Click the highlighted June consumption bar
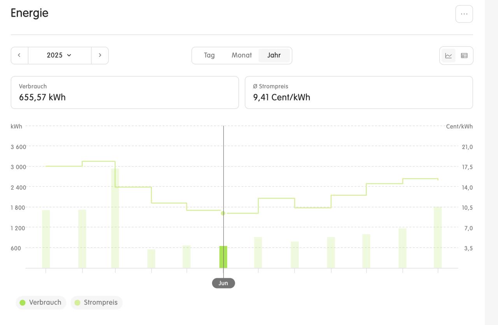 tap(223, 257)
